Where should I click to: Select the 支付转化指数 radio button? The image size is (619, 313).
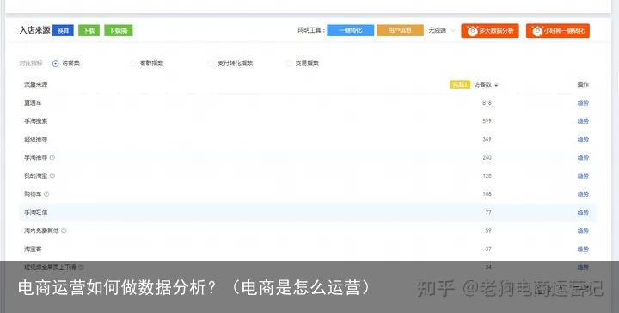tap(211, 63)
